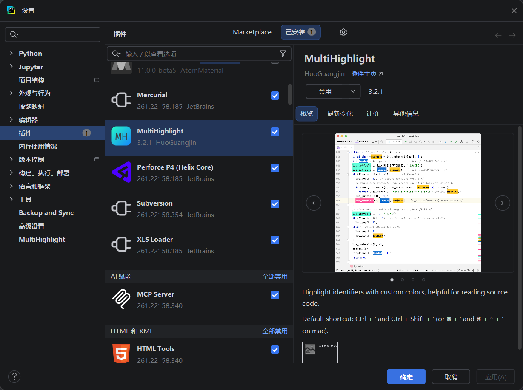Expand the 语言和框架 settings node
The image size is (523, 390).
11,186
